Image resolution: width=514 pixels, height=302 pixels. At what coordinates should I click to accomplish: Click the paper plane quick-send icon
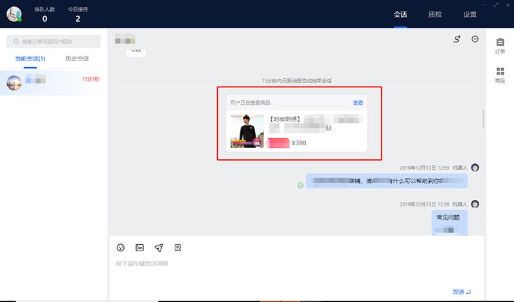click(x=159, y=247)
